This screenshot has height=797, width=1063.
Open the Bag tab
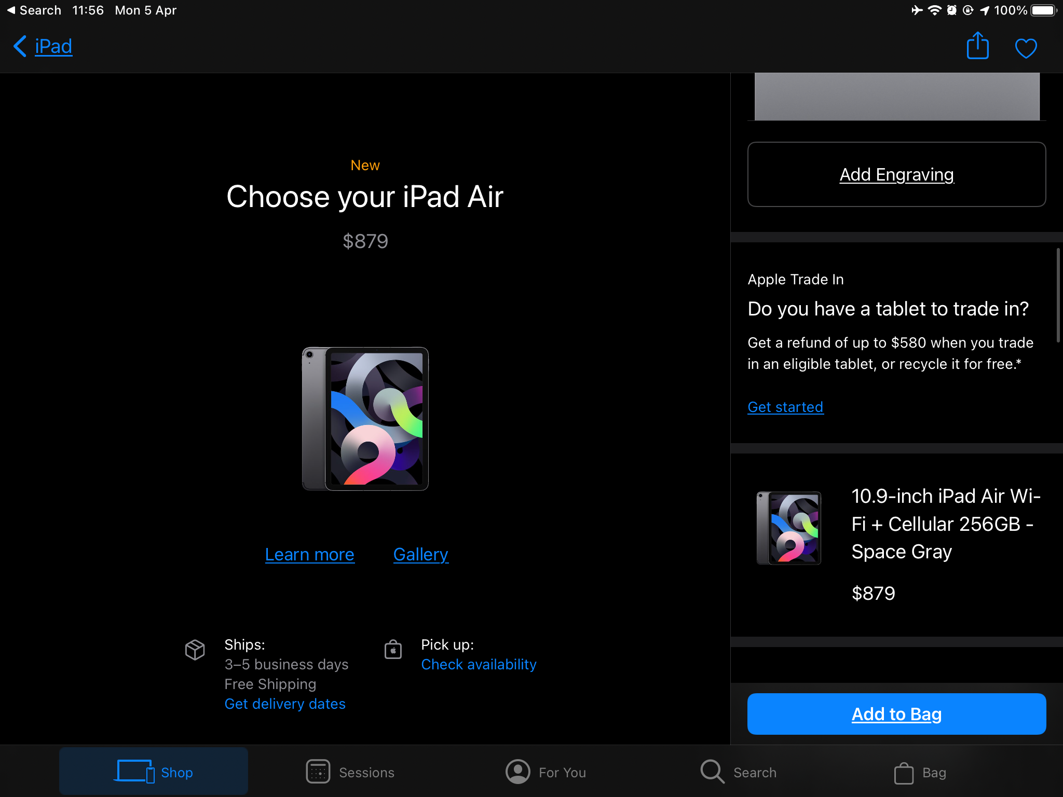(920, 773)
